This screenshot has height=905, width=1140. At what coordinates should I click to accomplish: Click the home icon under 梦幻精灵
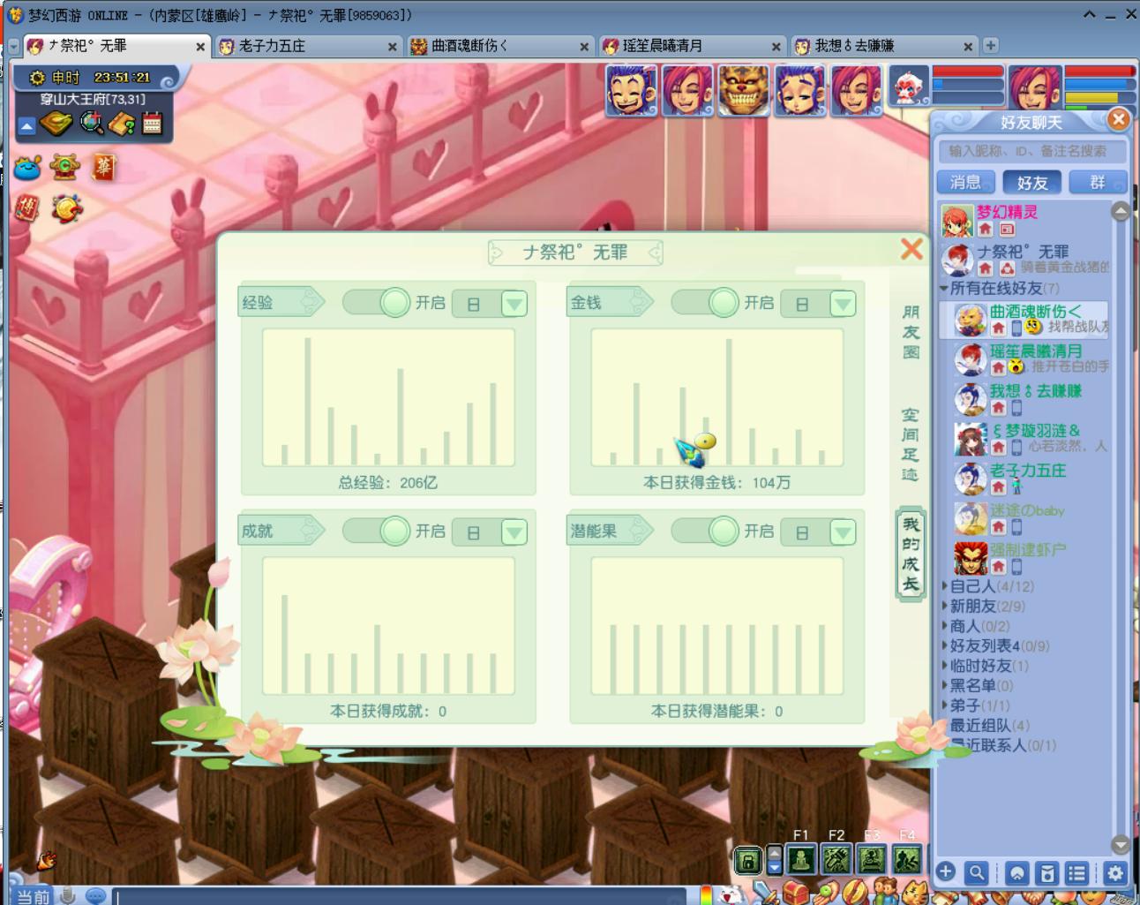click(x=985, y=230)
